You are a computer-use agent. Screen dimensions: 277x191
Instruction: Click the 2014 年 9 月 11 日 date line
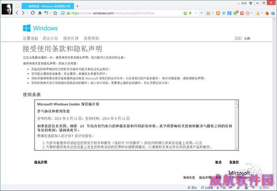coord(84,118)
